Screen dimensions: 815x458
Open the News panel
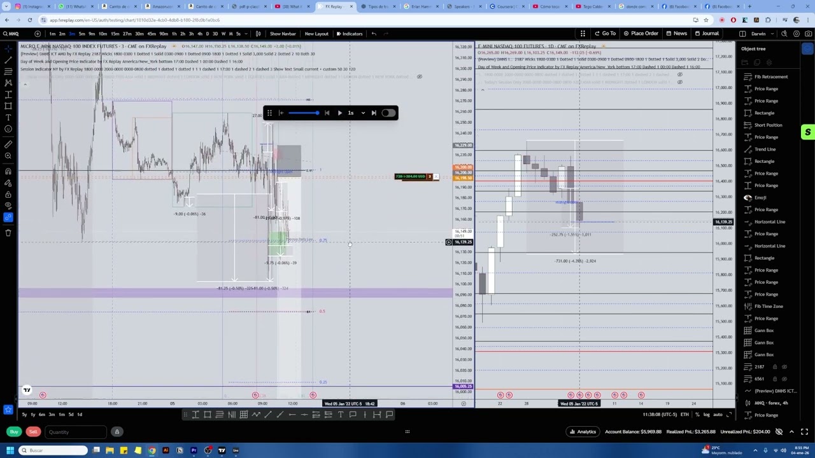(x=676, y=34)
